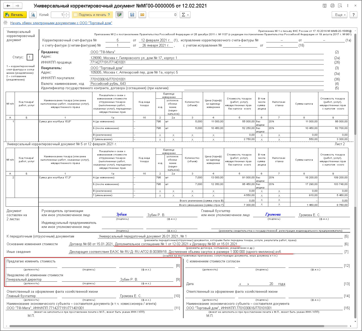Select buyer name ООО "Торговый дом" in header

click(x=107, y=68)
